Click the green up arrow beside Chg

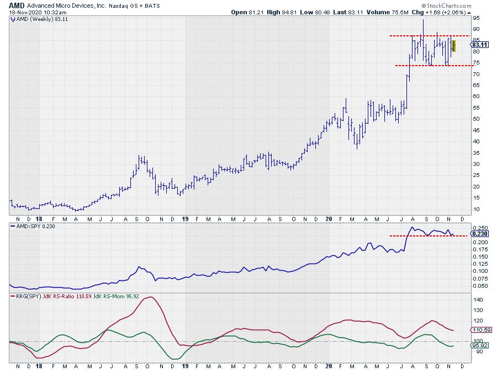[x=468, y=12]
